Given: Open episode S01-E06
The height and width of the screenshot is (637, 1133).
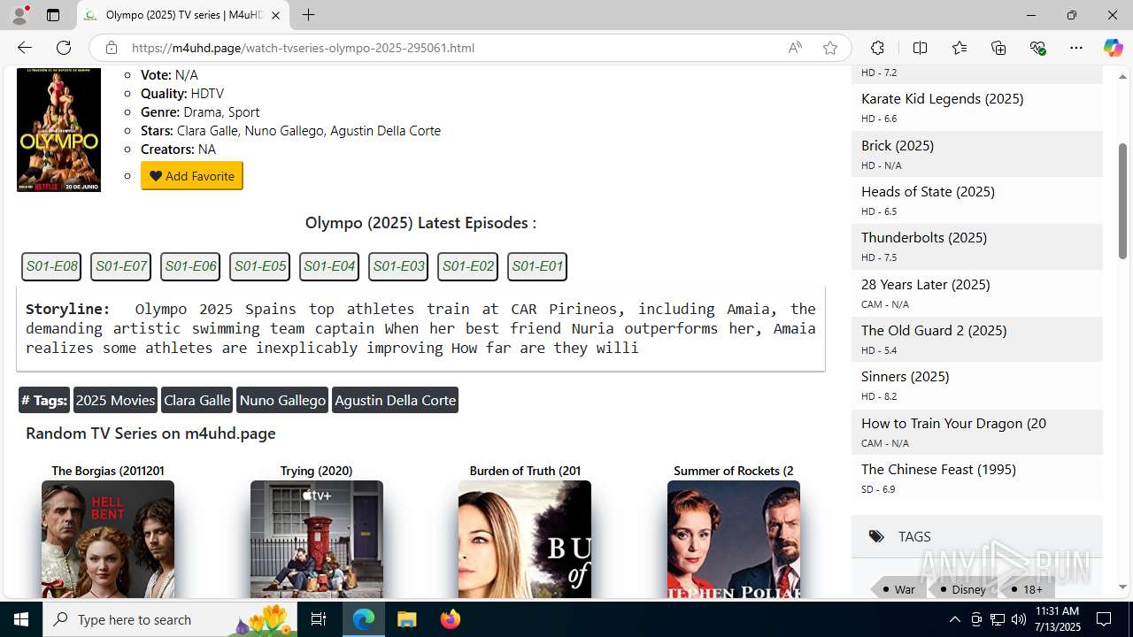Looking at the screenshot, I should tap(190, 266).
